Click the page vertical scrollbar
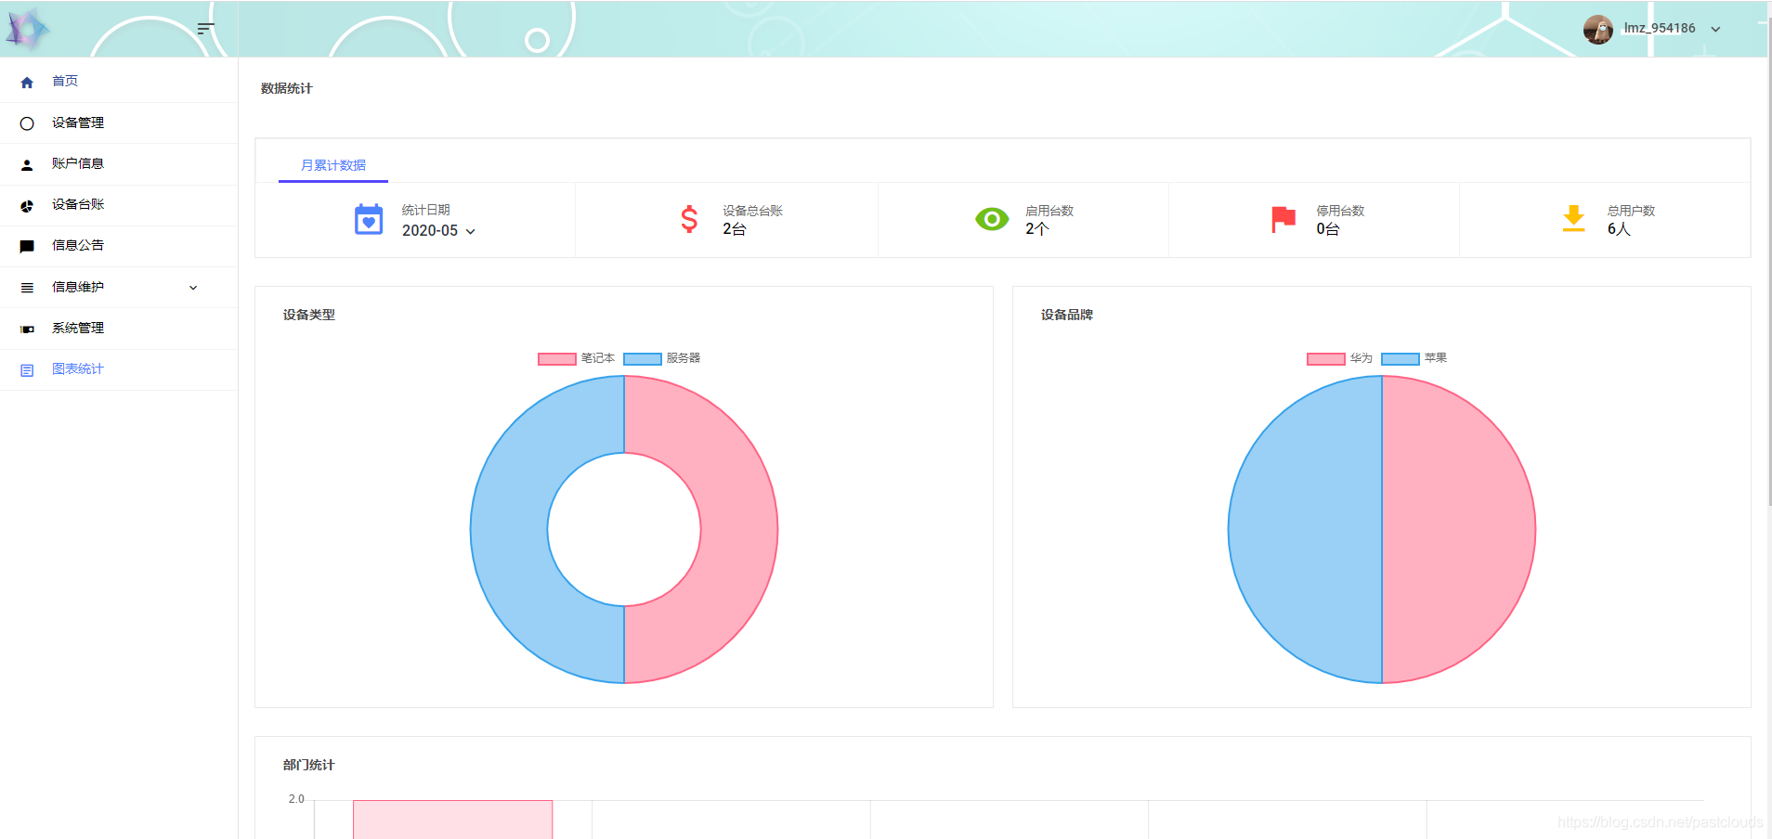 [1768, 260]
